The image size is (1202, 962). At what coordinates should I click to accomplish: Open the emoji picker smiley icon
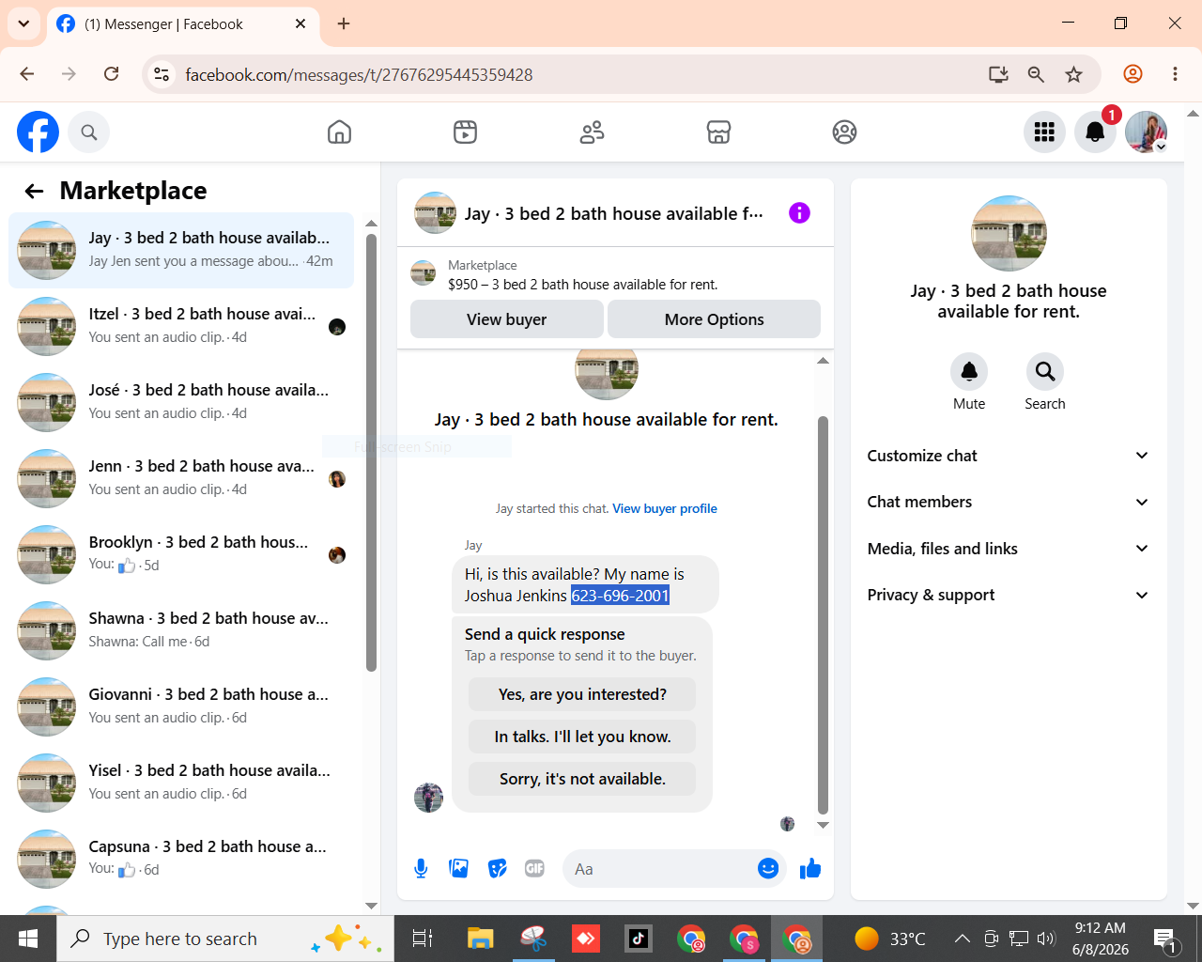768,869
